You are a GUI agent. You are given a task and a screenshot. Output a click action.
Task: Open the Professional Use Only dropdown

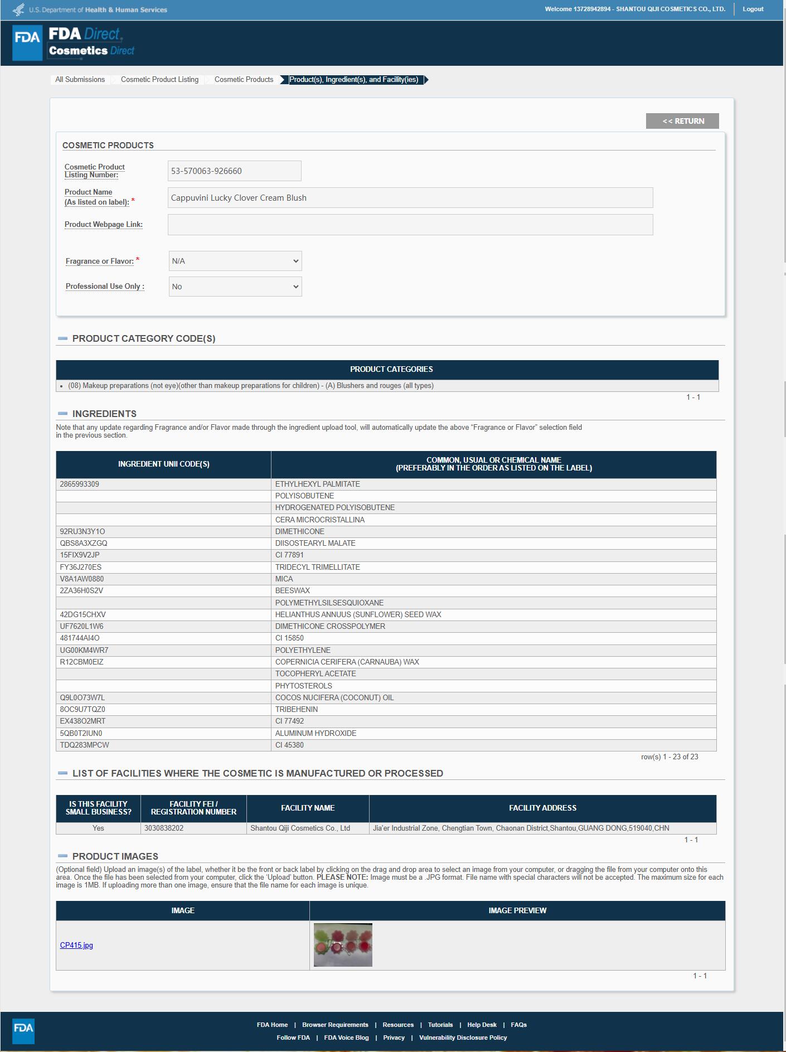tap(235, 287)
